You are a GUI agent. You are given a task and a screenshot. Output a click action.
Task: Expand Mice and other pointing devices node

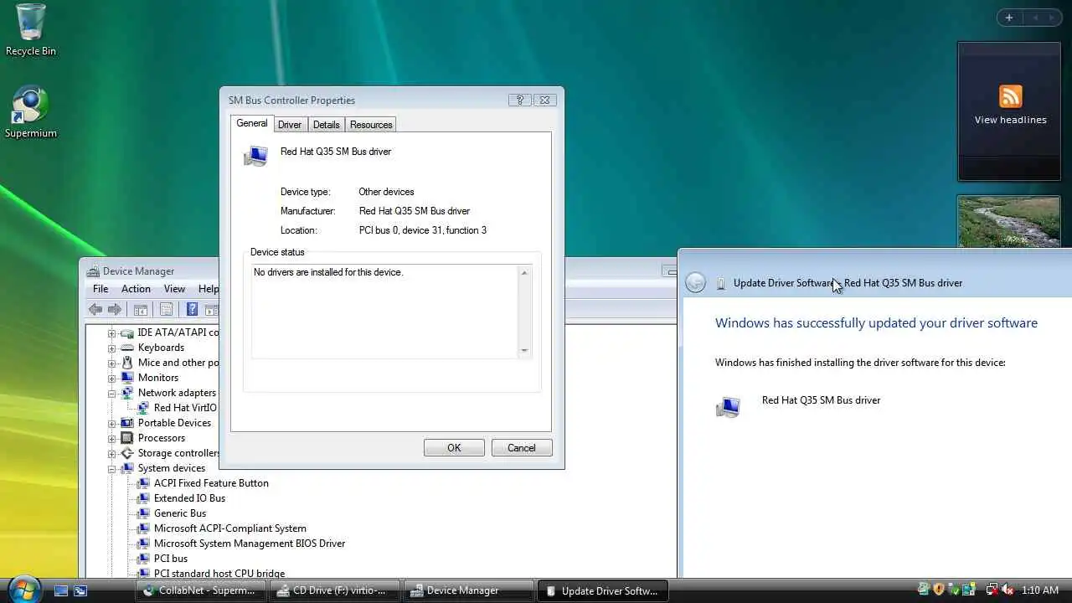[111, 363]
